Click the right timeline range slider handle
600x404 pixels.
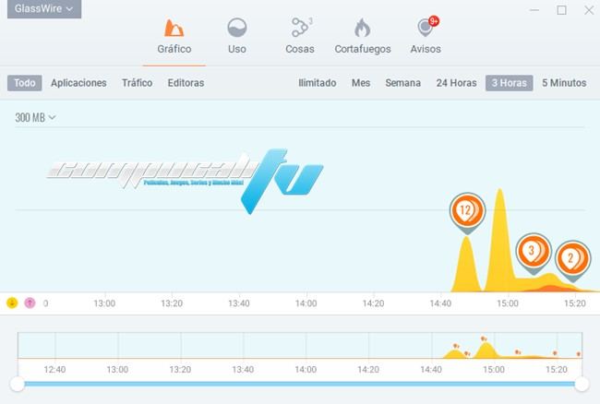[x=582, y=384]
